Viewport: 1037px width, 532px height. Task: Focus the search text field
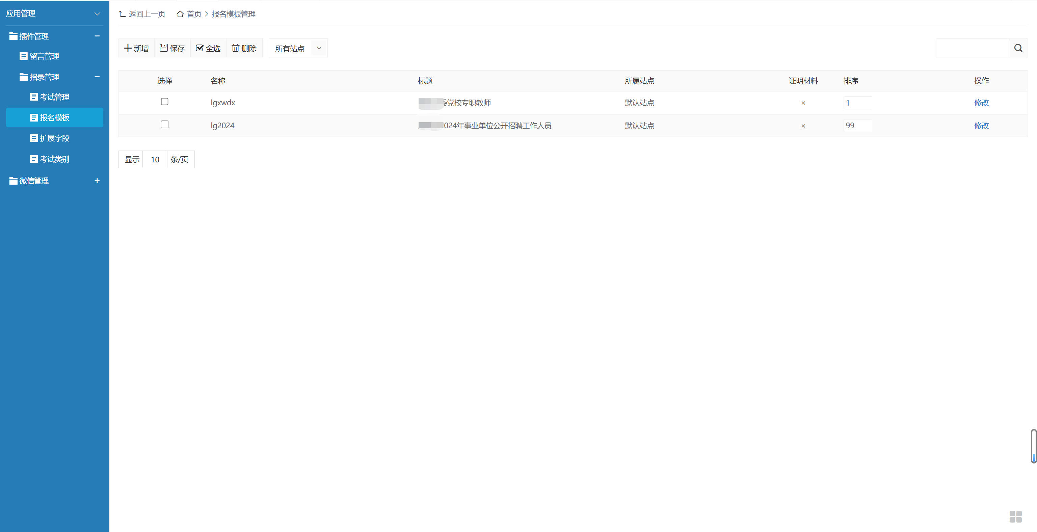[x=972, y=48]
